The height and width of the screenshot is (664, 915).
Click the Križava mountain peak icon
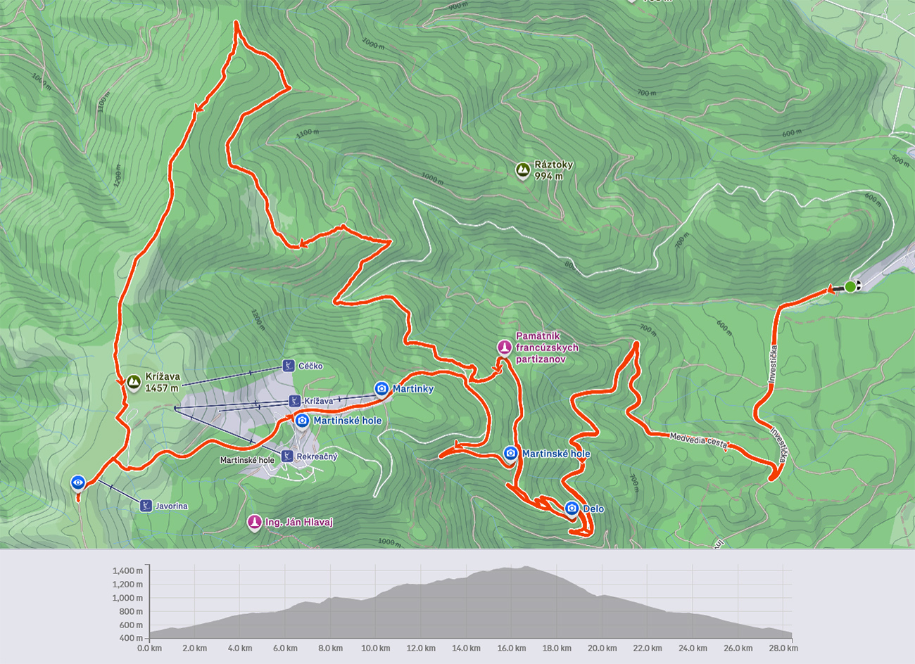(x=133, y=382)
